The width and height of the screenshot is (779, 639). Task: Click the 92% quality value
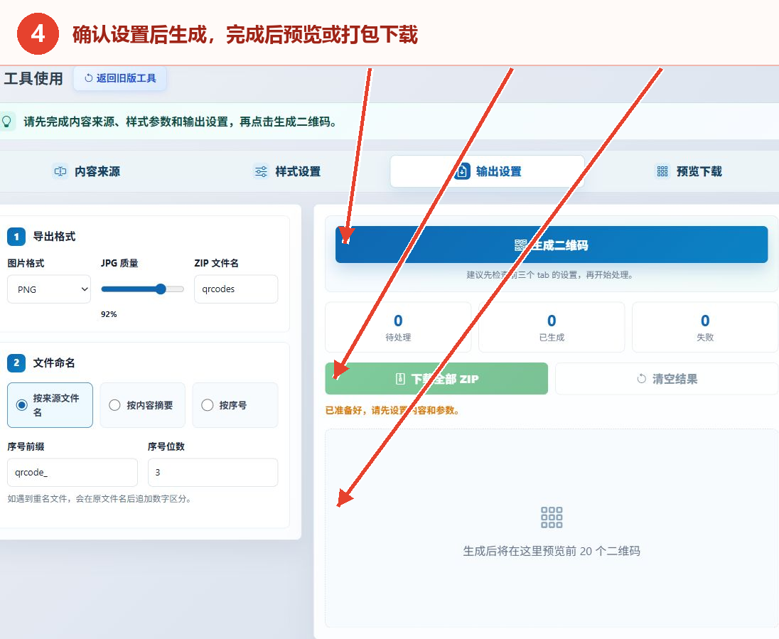click(x=109, y=314)
